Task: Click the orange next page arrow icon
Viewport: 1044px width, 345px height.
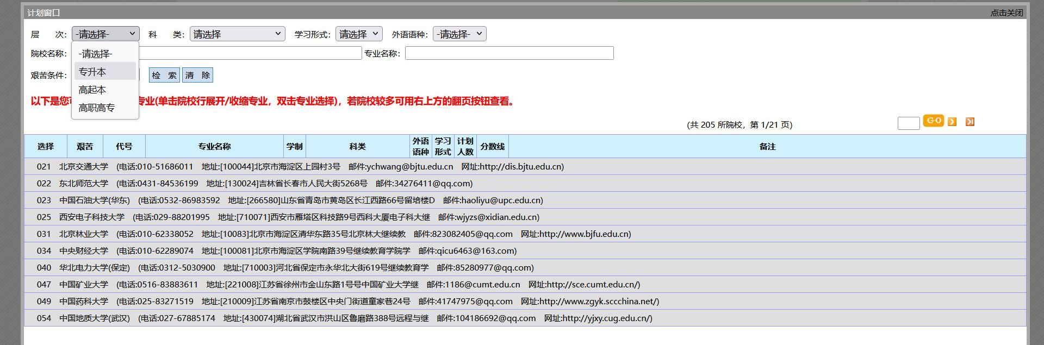Action: 952,122
